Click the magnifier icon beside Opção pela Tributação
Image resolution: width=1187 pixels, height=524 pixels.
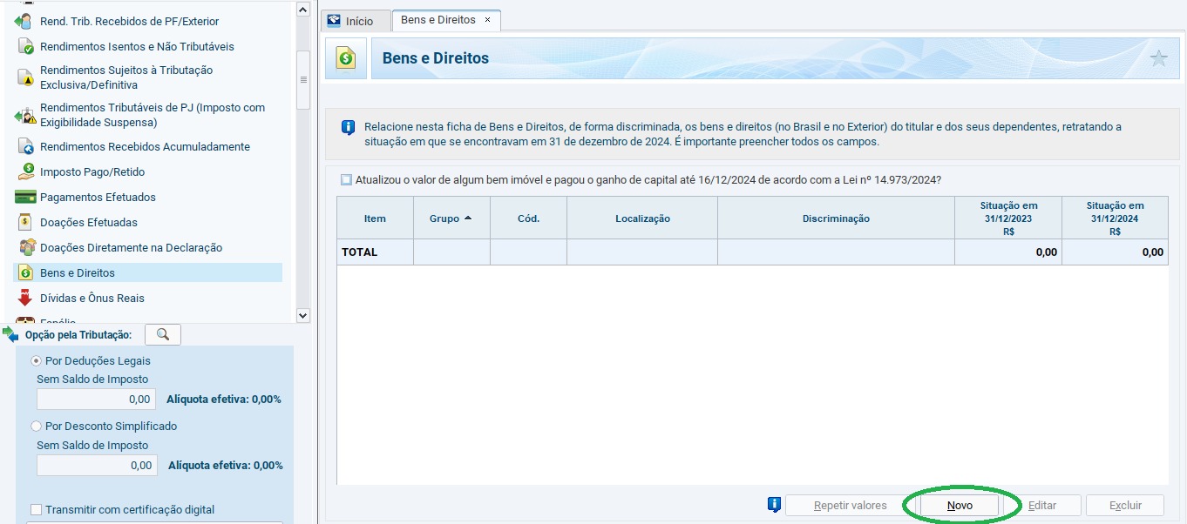click(x=163, y=335)
